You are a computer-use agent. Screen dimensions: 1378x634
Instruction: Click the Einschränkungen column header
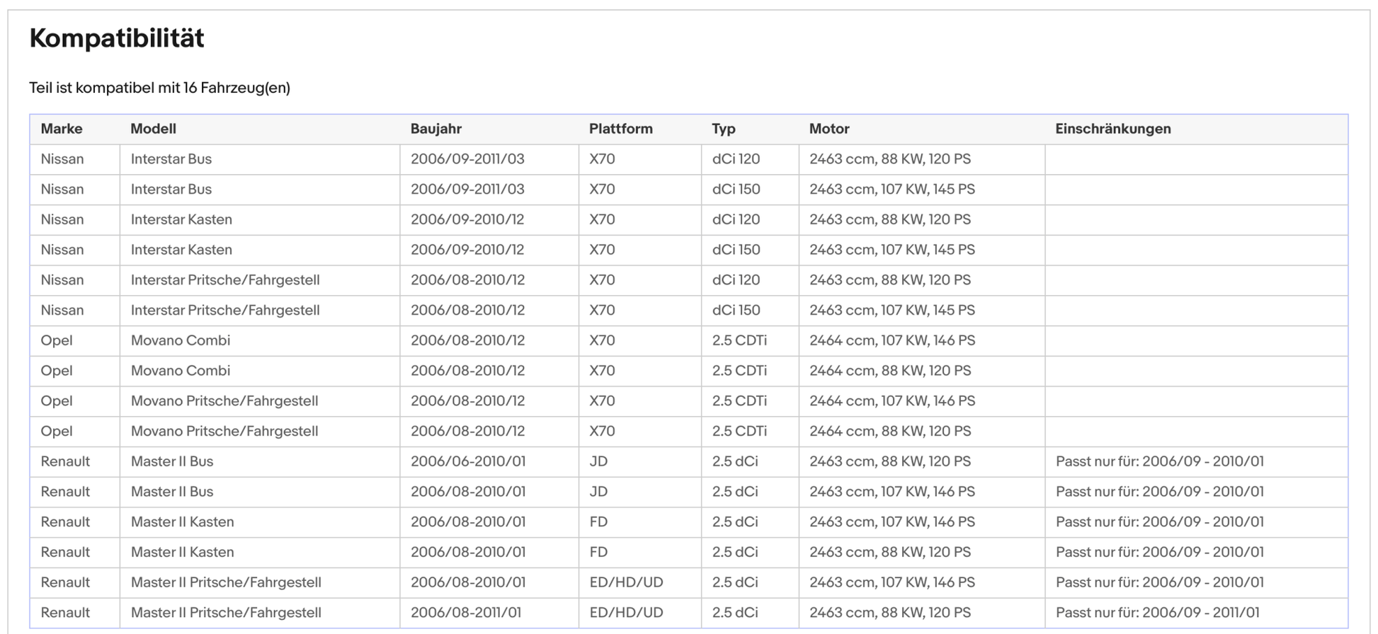coord(1112,129)
